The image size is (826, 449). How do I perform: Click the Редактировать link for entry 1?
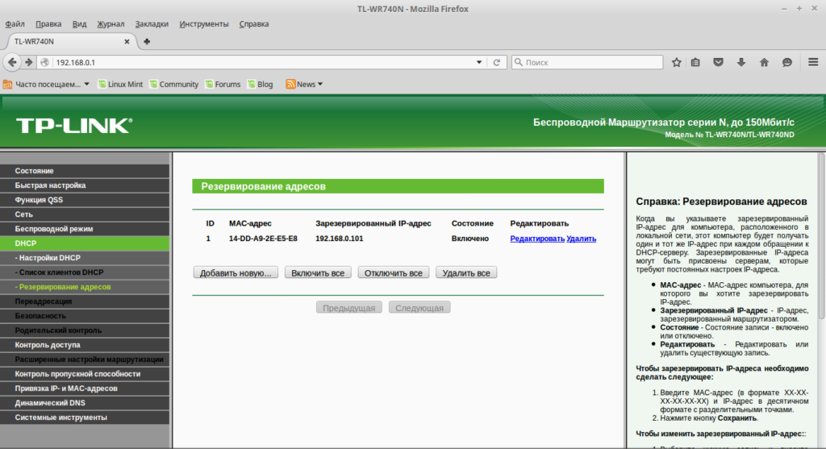536,239
